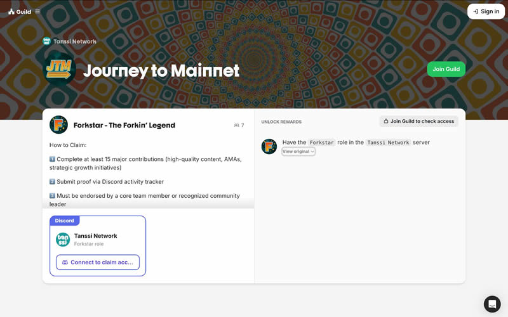Click the small Tanssi Network logo in header

point(46,41)
